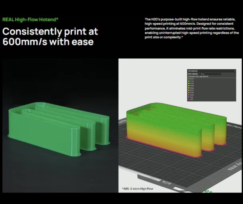
Task: Click the dark green highest-flow legend swatch
Action: (189, 79)
